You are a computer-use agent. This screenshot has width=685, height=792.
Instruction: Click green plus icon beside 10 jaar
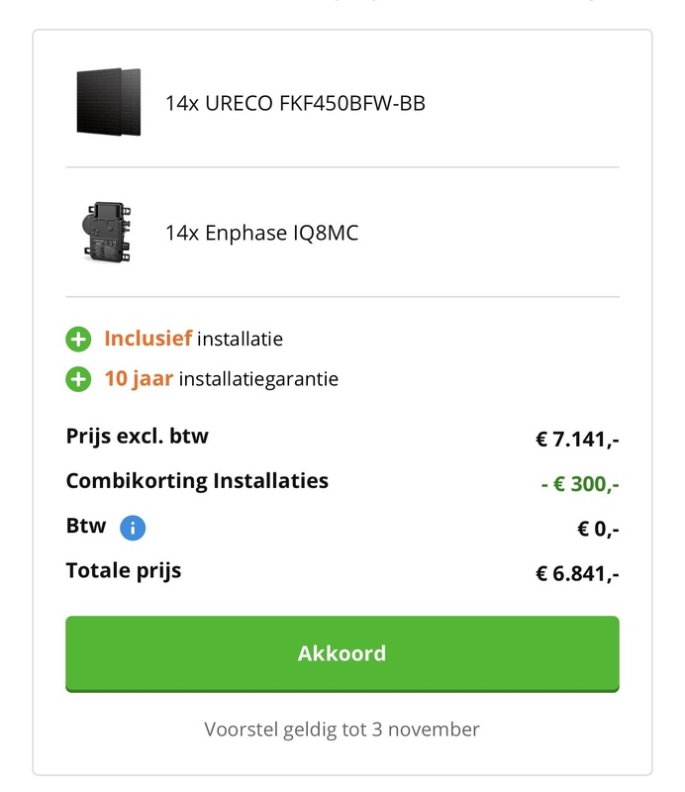(x=78, y=379)
